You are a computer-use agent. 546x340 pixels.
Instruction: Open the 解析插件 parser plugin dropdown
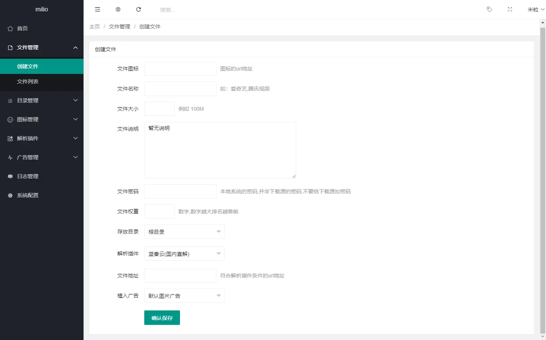[184, 253]
